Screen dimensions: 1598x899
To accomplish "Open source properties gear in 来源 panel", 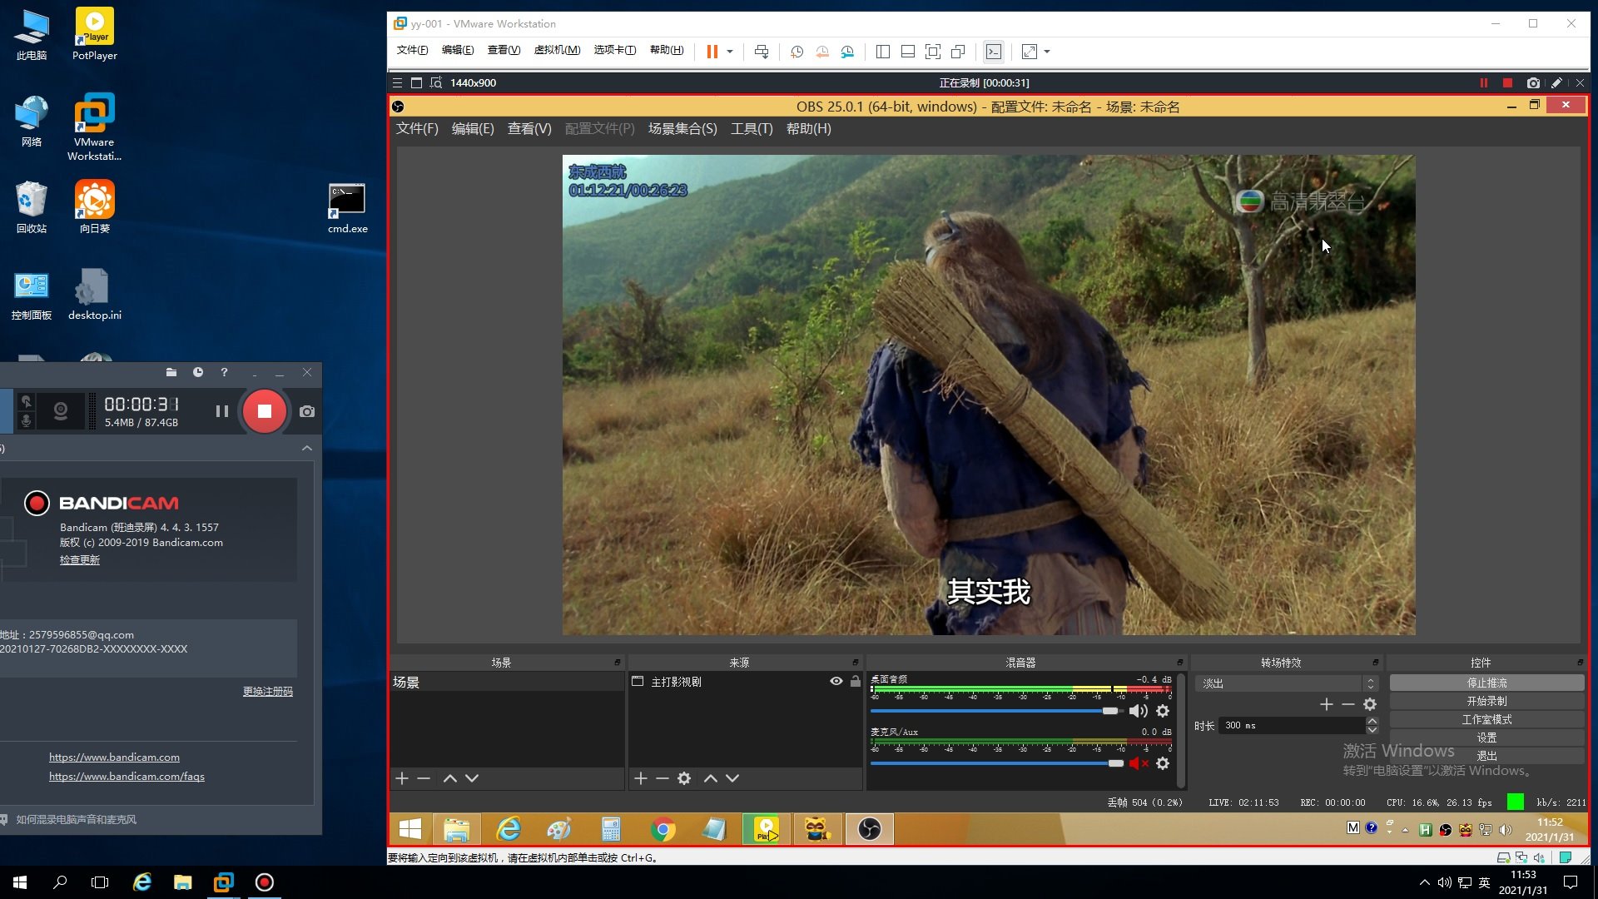I will click(684, 778).
